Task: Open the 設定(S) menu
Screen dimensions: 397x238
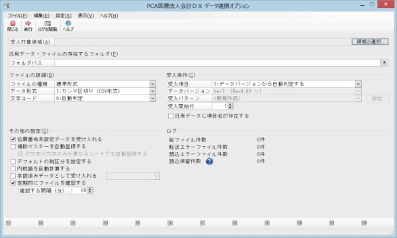Action: pos(64,16)
